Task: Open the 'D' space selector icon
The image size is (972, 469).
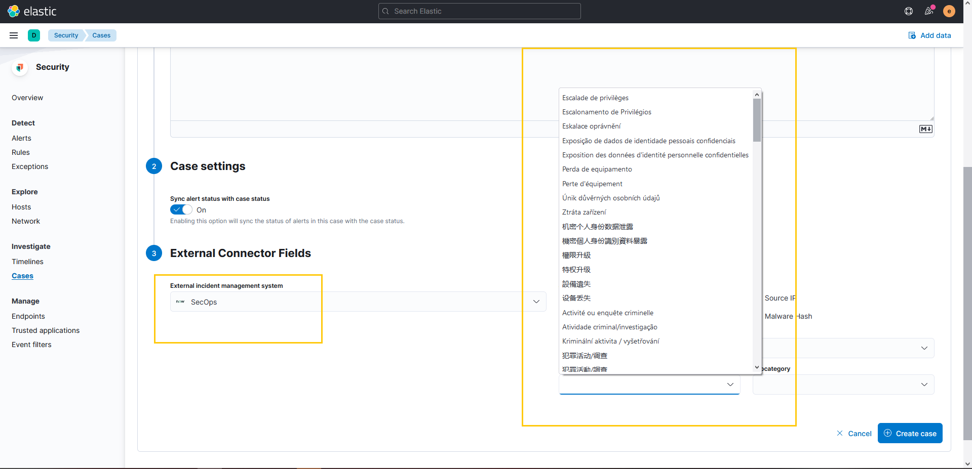Action: (x=34, y=35)
